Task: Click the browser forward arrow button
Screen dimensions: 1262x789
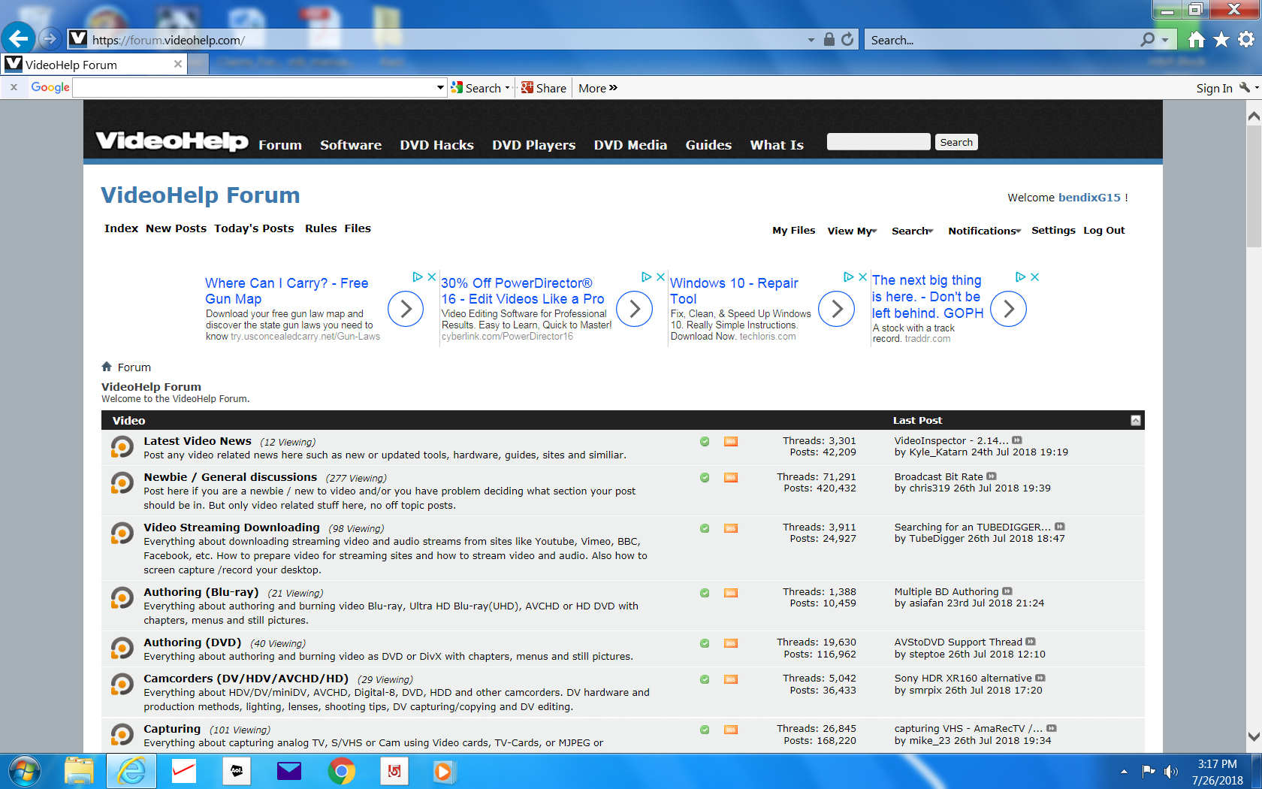Action: coord(50,38)
